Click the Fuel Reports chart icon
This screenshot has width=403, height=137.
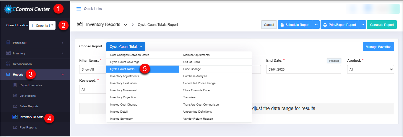coord(15,127)
